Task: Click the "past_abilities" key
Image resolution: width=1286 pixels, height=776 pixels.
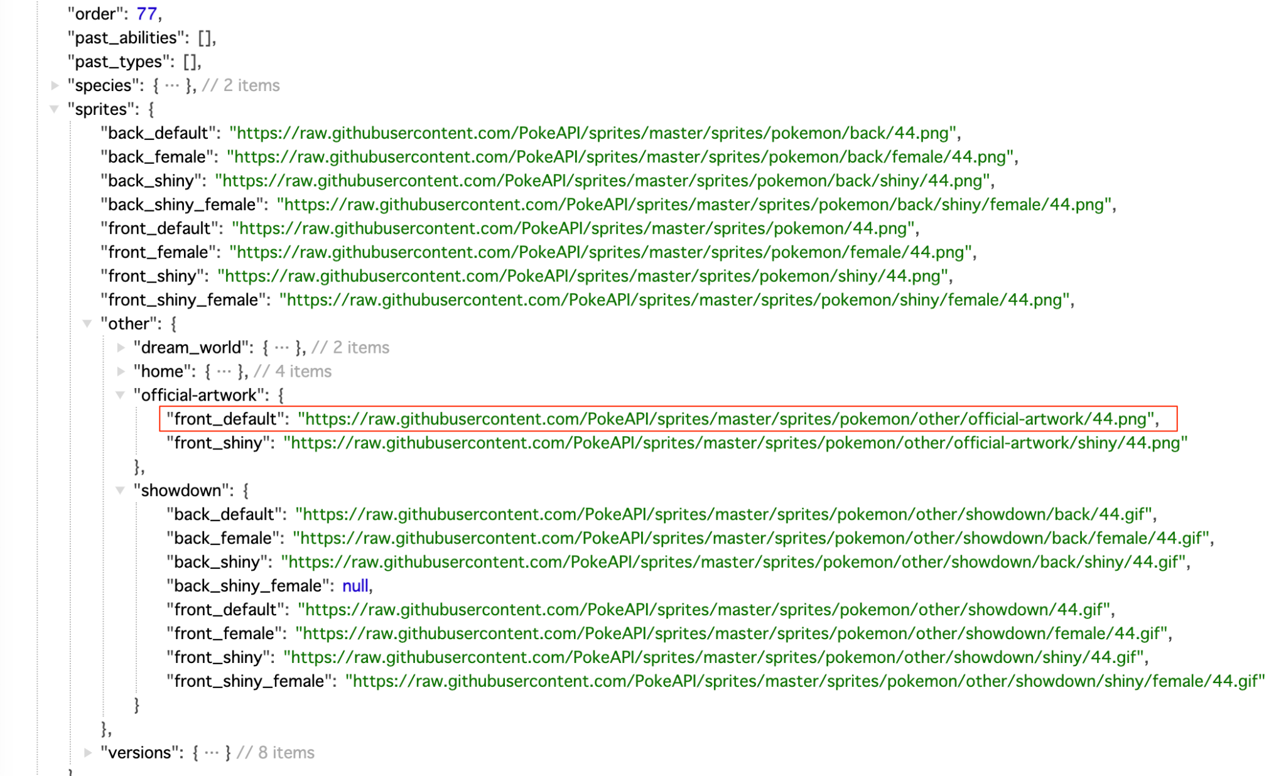Action: [x=126, y=38]
